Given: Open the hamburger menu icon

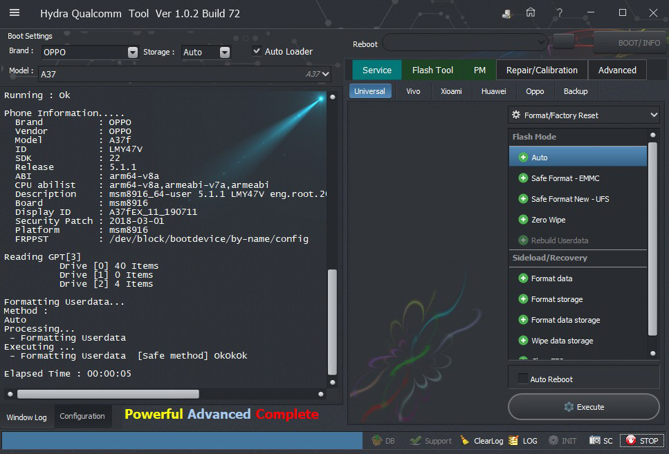Looking at the screenshot, I should coord(15,13).
